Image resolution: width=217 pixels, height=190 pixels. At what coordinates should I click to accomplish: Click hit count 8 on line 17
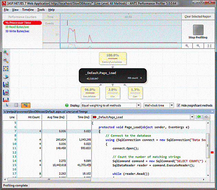(40, 173)
